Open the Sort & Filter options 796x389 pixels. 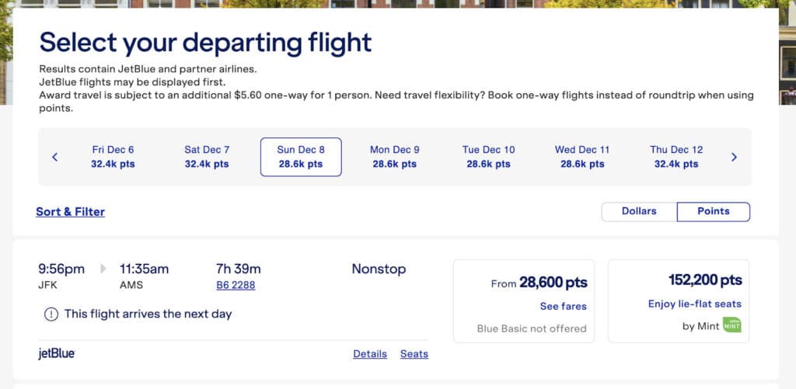pos(70,212)
